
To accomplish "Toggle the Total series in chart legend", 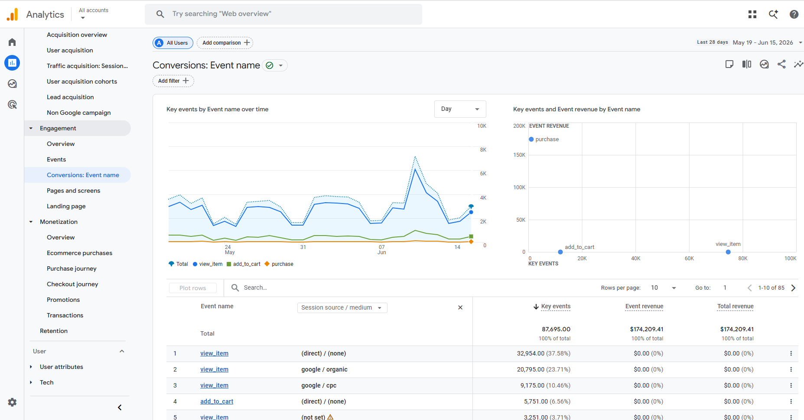I will tap(178, 264).
